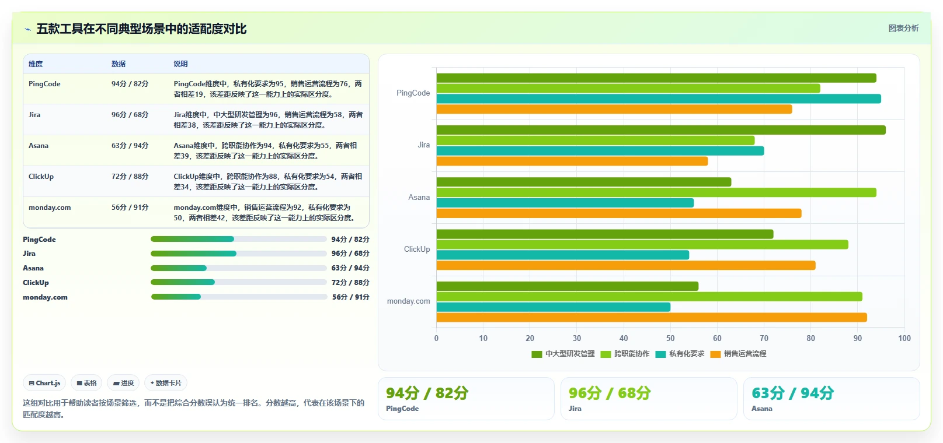Click the 表格 chip
943x443 pixels.
86,383
